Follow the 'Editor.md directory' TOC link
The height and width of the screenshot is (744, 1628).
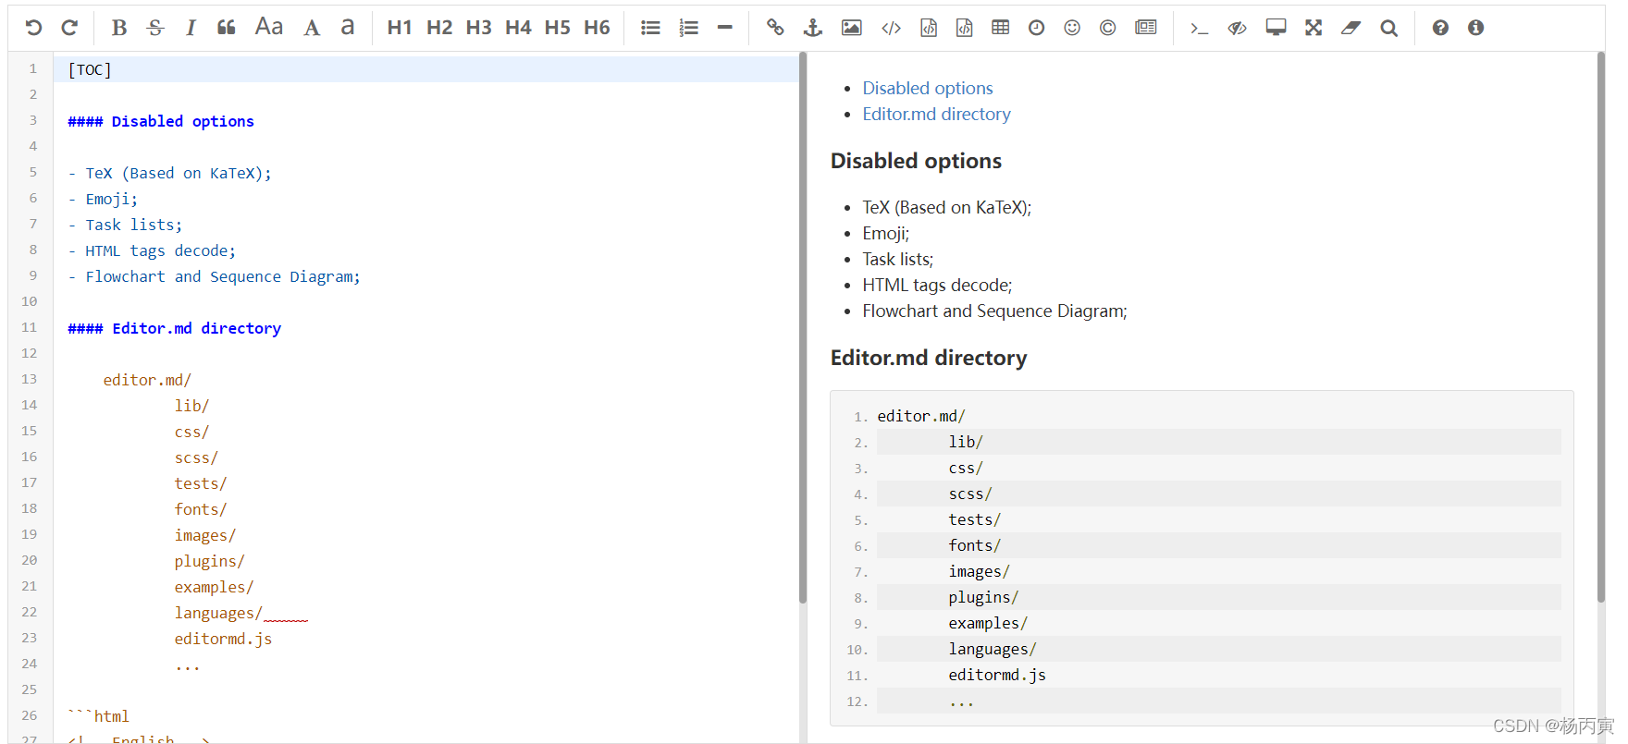coord(936,114)
